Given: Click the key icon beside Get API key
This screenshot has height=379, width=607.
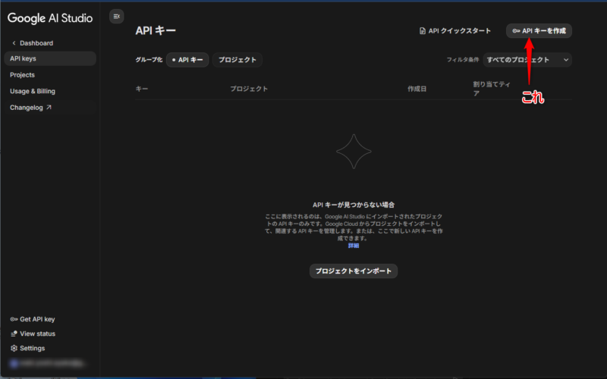Looking at the screenshot, I should 14,319.
